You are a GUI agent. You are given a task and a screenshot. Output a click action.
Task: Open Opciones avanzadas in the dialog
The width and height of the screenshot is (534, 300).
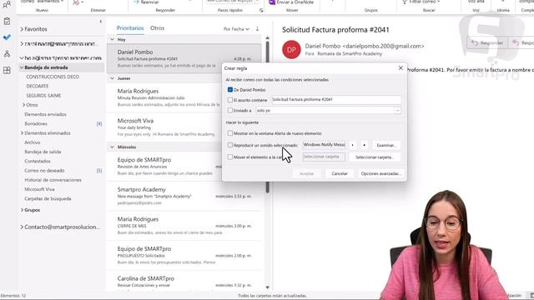(x=380, y=173)
